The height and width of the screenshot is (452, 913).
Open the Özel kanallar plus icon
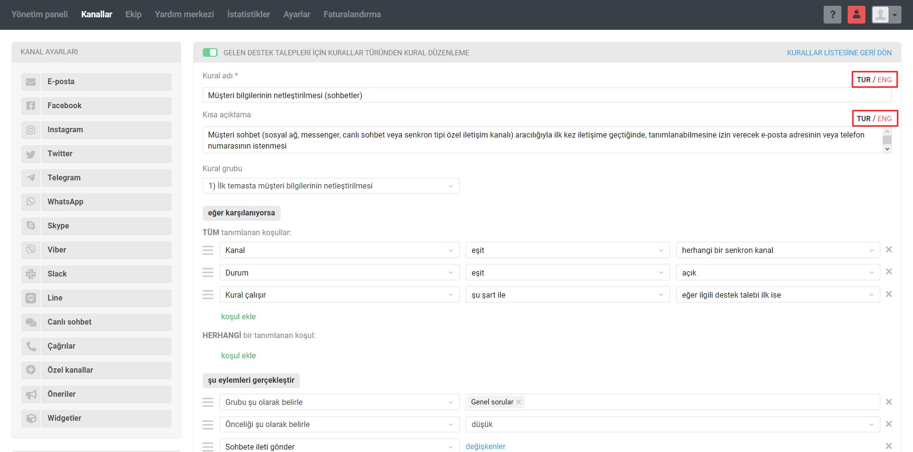point(31,370)
